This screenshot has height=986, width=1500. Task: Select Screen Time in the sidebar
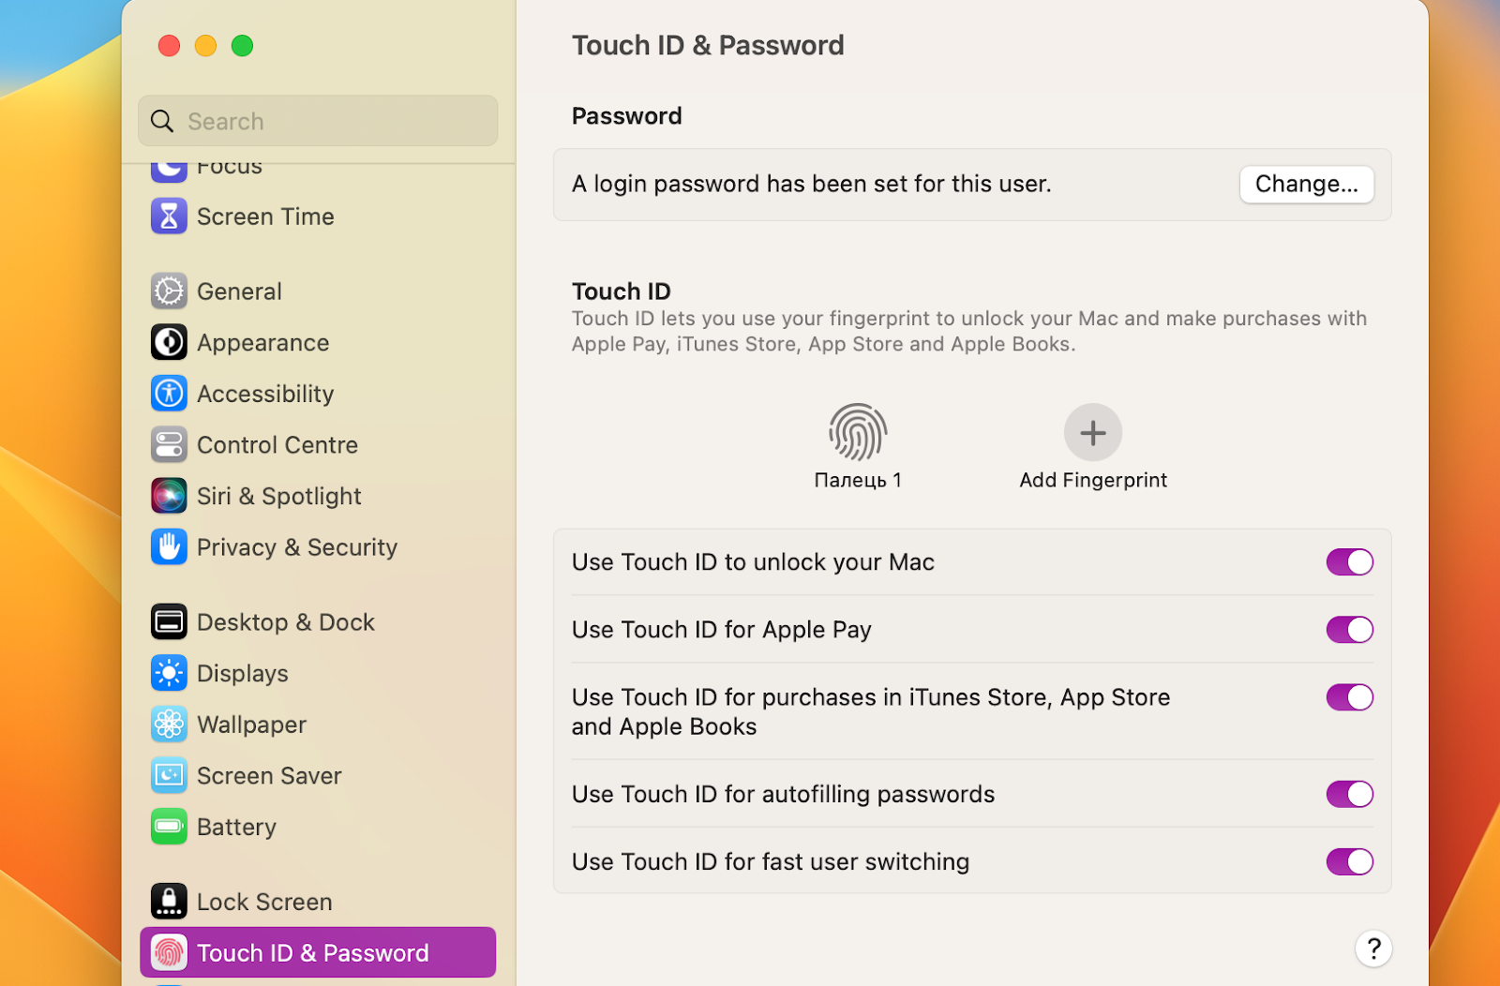[265, 216]
